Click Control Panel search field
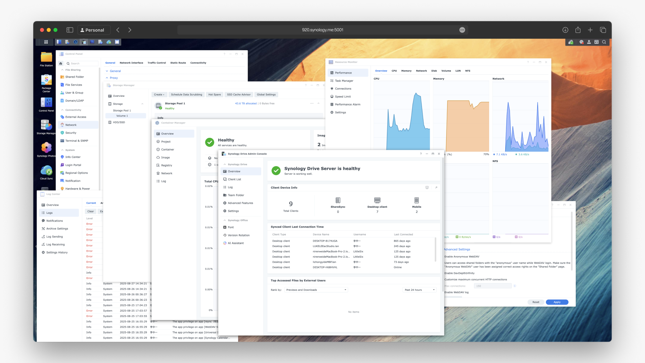The height and width of the screenshot is (363, 645). [82, 64]
